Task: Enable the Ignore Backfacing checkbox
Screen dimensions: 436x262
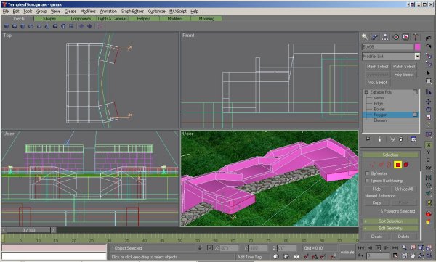Action: coord(367,181)
